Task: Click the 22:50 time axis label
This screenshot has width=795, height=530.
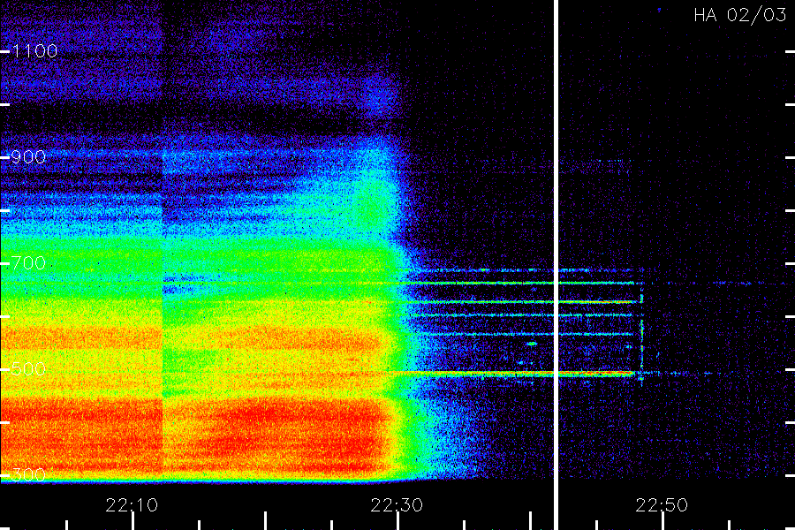Action: (662, 505)
